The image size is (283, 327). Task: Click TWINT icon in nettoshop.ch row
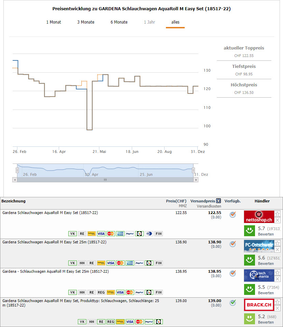pyautogui.click(x=139, y=233)
